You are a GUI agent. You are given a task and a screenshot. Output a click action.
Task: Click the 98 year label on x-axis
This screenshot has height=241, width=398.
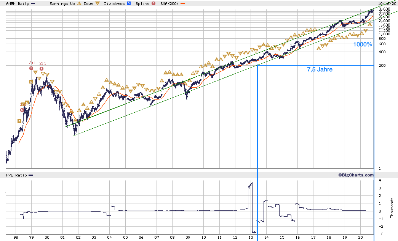click(x=16, y=238)
